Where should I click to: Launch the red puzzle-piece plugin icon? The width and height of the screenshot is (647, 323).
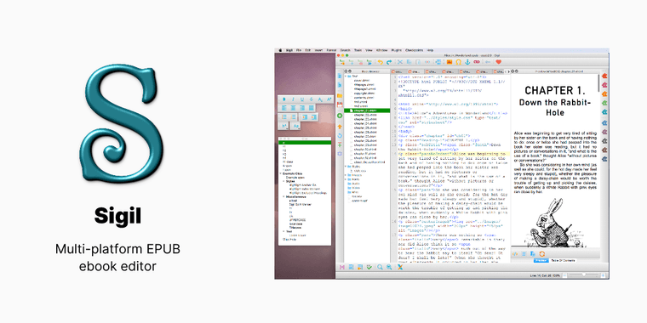click(x=604, y=76)
